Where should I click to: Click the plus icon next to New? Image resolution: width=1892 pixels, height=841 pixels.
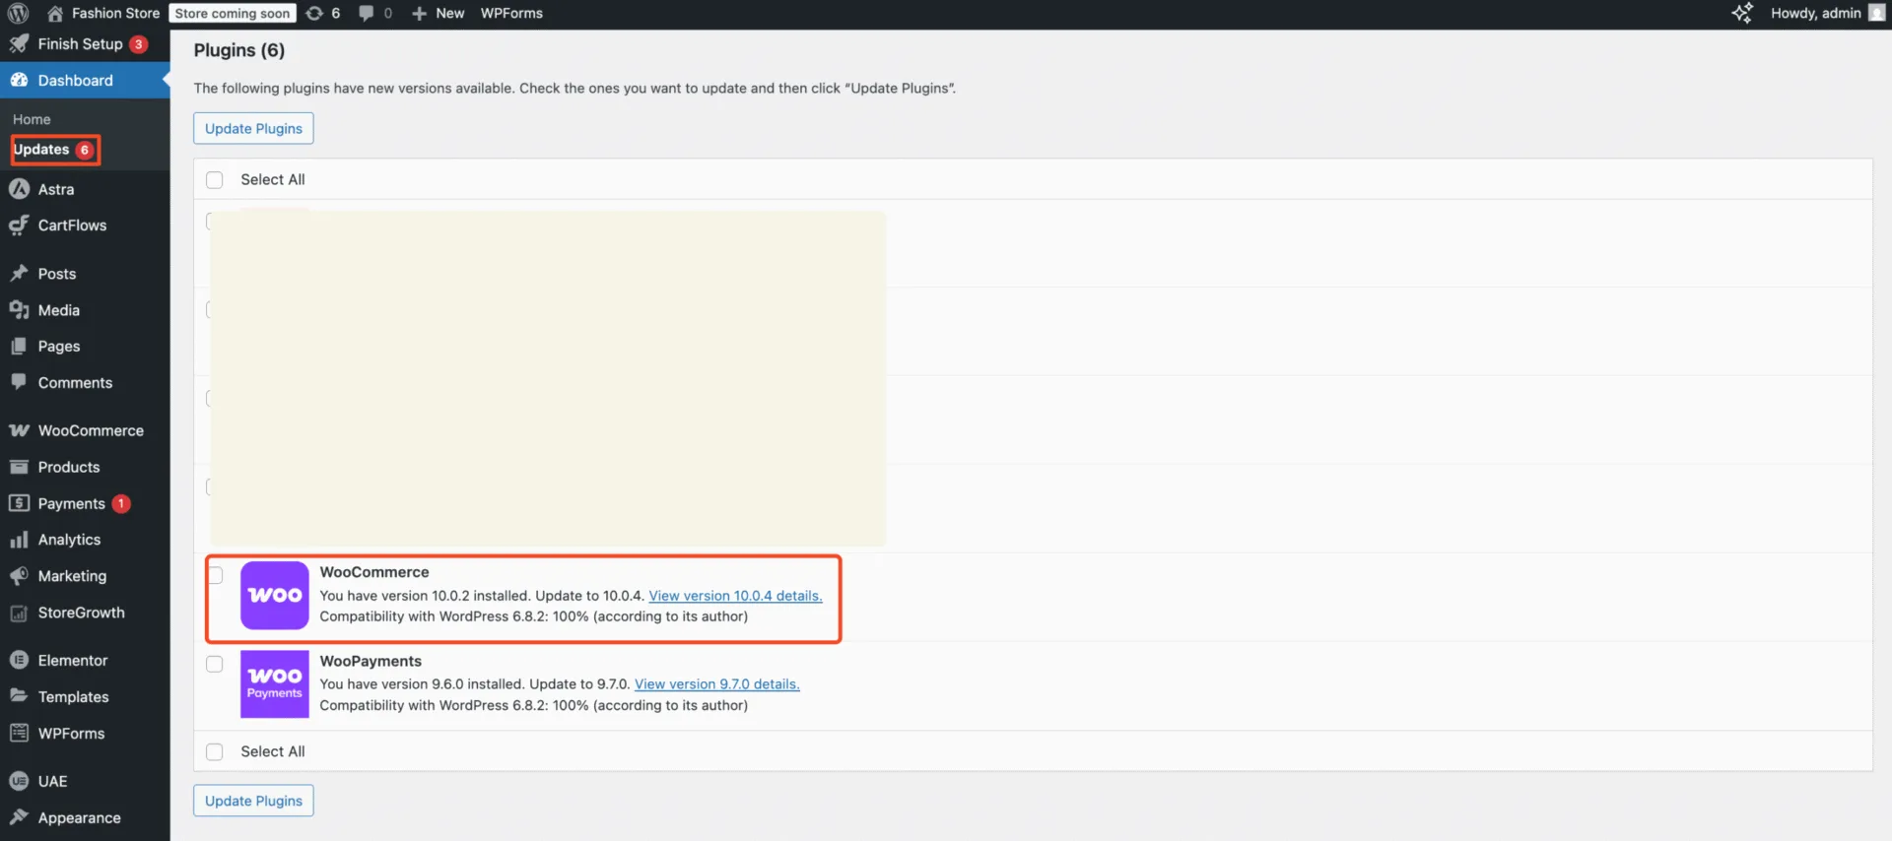pyautogui.click(x=419, y=14)
